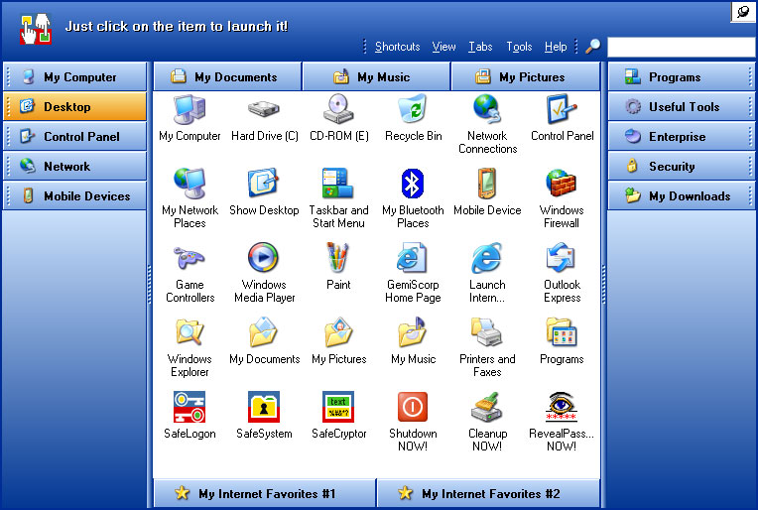Launch the SafeSystem icon
Image resolution: width=758 pixels, height=510 pixels.
[x=264, y=407]
